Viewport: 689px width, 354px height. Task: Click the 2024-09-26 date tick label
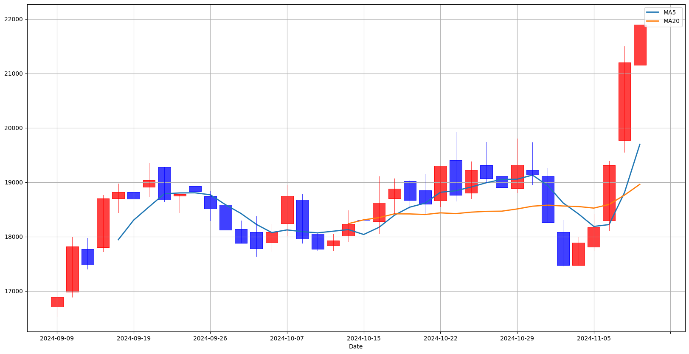(210, 338)
